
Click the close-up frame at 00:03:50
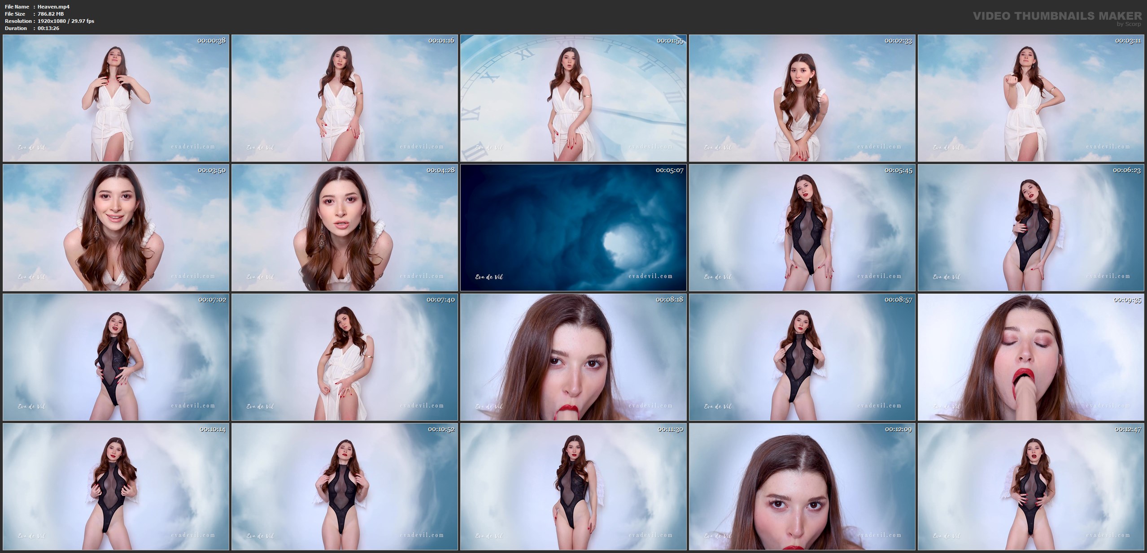(116, 228)
